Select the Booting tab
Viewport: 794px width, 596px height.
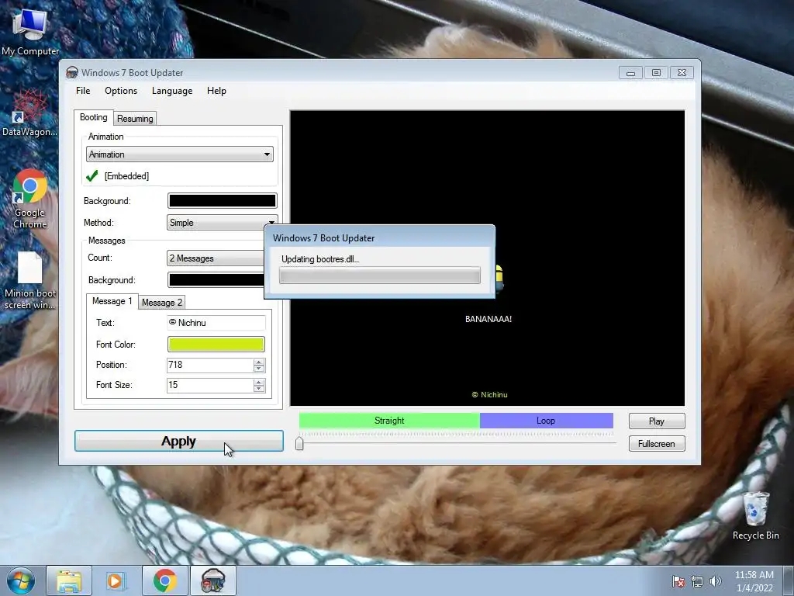click(94, 117)
